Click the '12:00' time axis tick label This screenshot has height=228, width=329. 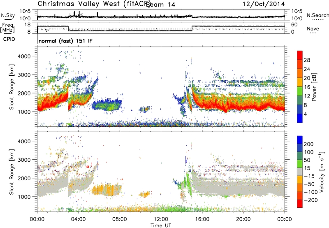161,219
